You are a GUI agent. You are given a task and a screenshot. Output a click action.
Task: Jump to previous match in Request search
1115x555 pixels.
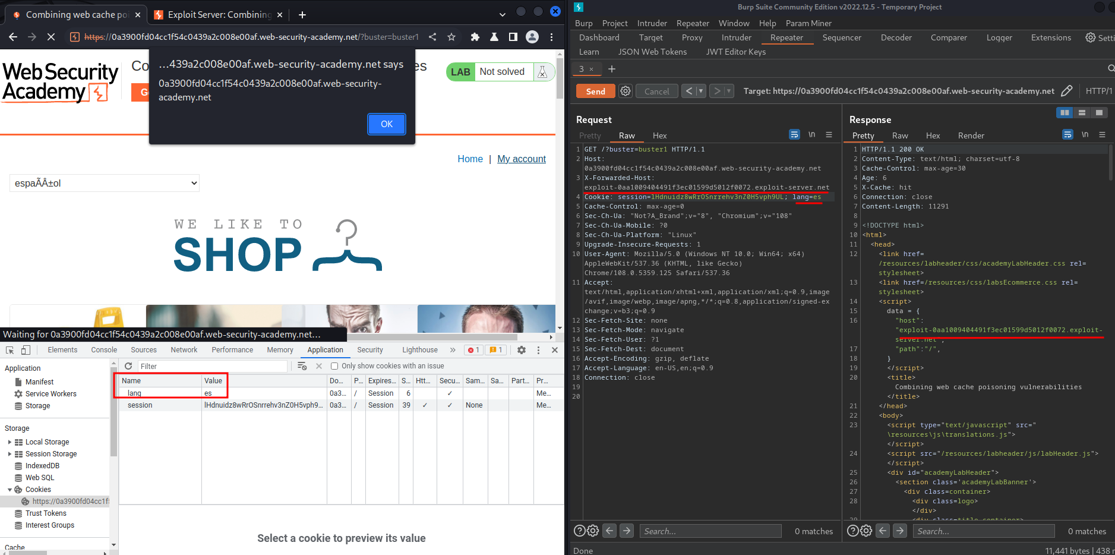(609, 531)
